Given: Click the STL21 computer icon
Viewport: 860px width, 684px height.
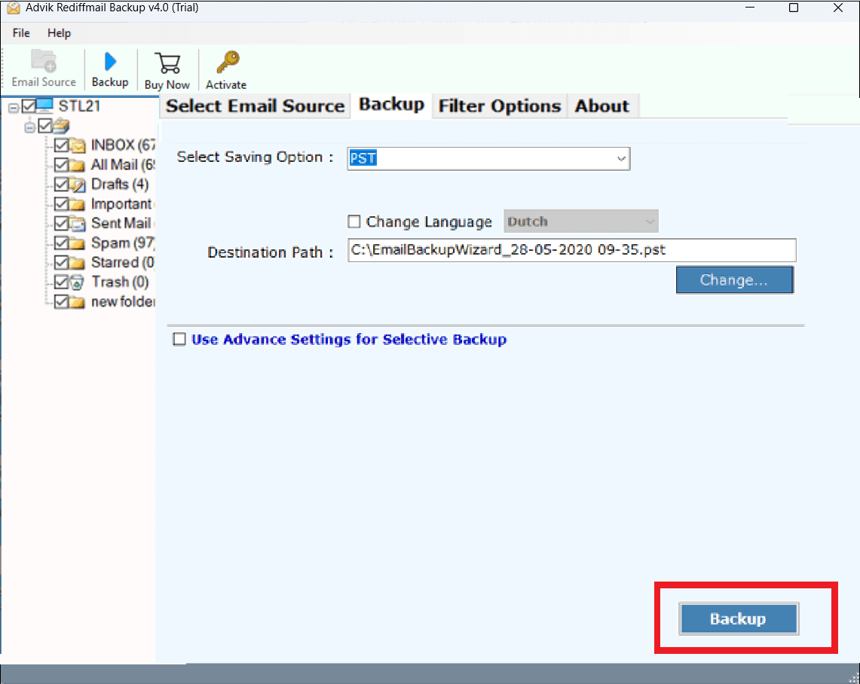Looking at the screenshot, I should (x=44, y=105).
